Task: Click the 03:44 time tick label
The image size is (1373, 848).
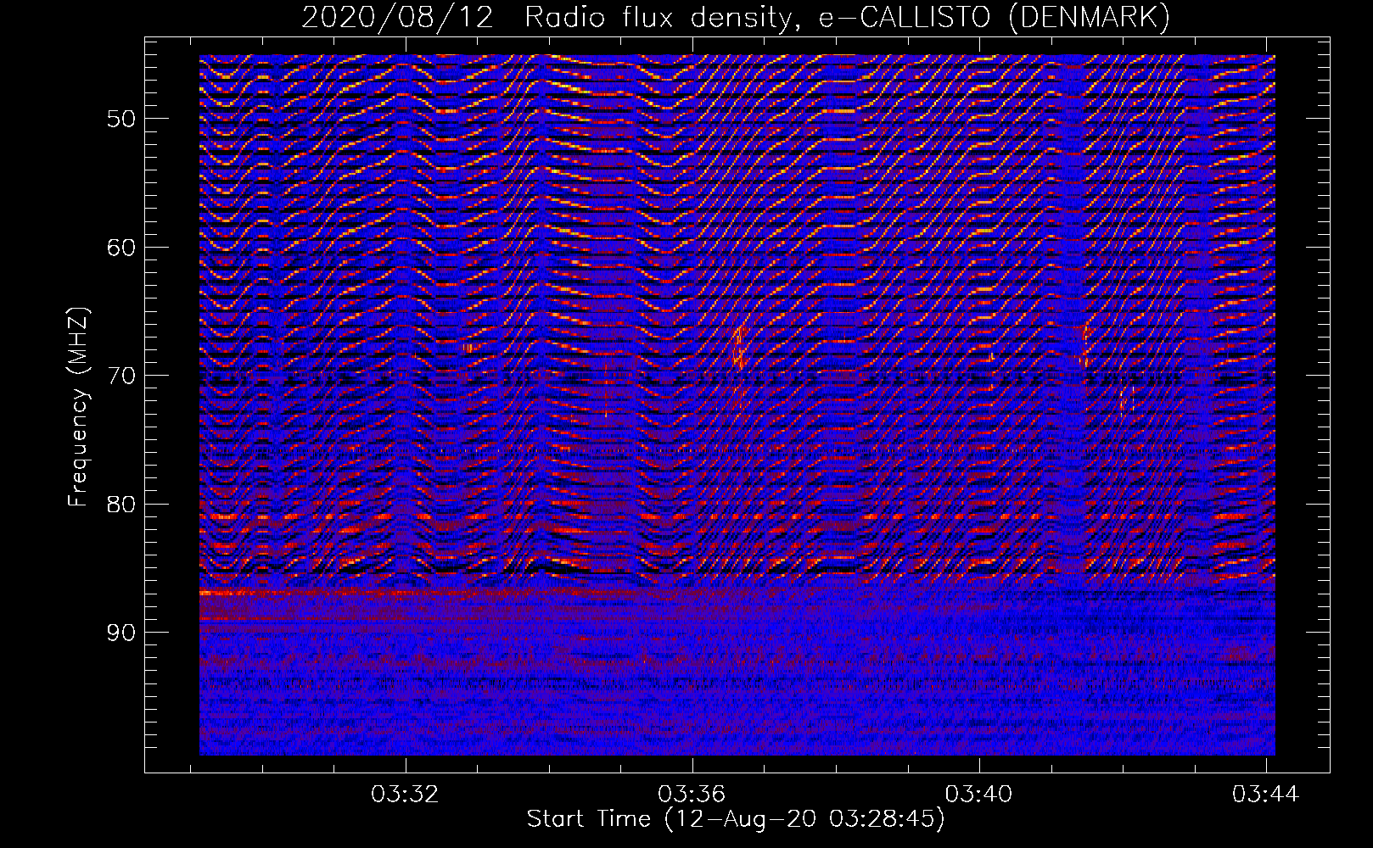Action: (x=1266, y=795)
